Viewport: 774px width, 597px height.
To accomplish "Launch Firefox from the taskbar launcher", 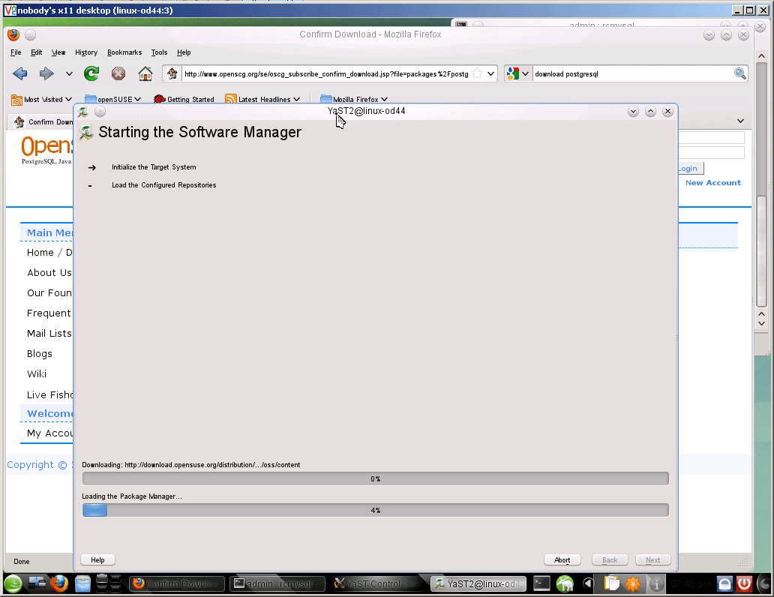I will coord(59,584).
